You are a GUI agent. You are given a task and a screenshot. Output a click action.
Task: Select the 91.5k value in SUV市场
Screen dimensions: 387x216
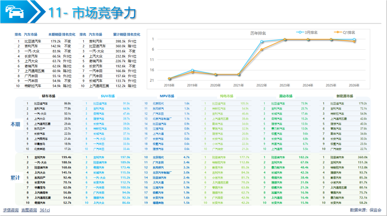click(126, 104)
